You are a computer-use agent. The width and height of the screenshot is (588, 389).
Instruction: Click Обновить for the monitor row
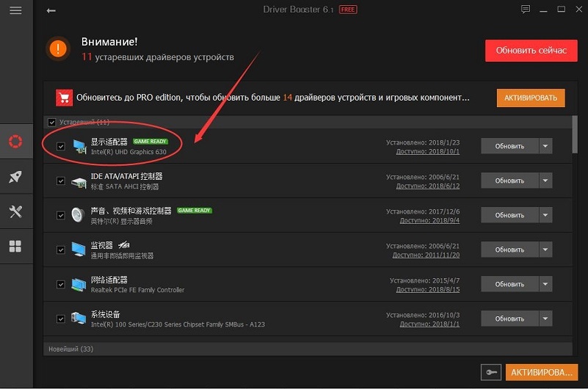click(509, 250)
